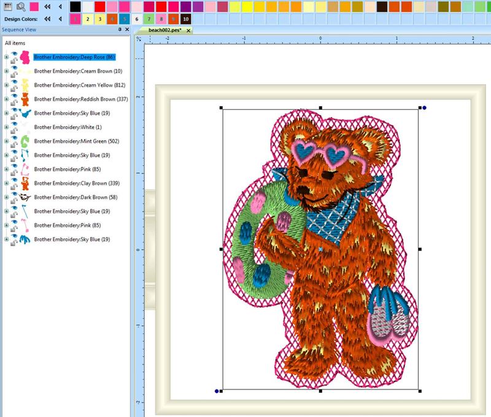
Task: Open the color palette grid view icon
Action: (x=8, y=6)
